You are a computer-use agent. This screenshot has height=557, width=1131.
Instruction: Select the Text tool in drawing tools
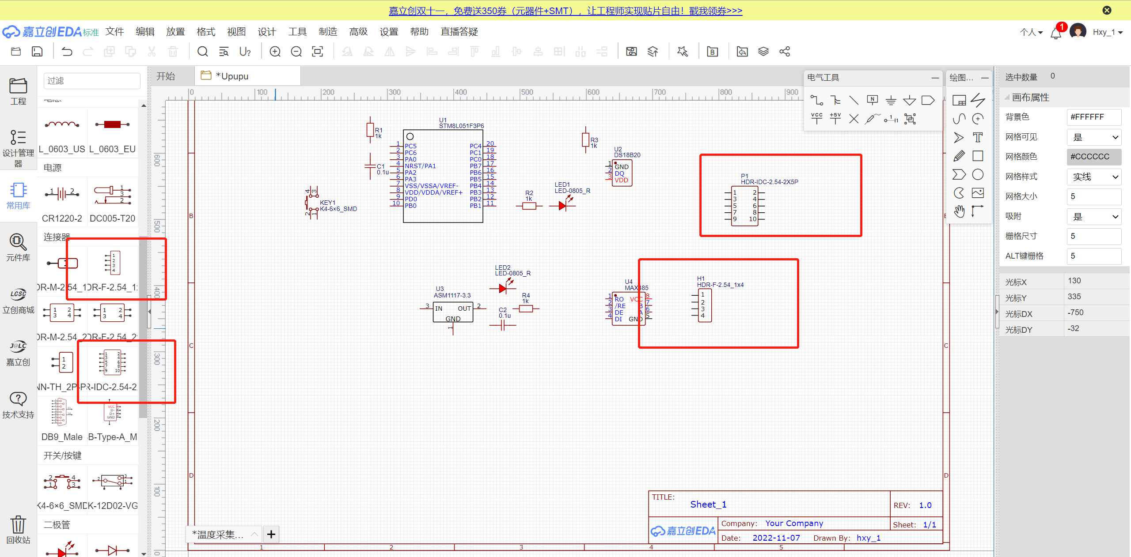(978, 137)
